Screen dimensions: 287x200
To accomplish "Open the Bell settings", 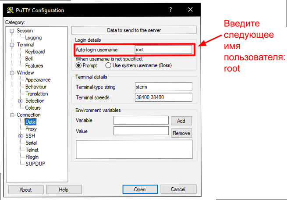I will tap(29, 59).
